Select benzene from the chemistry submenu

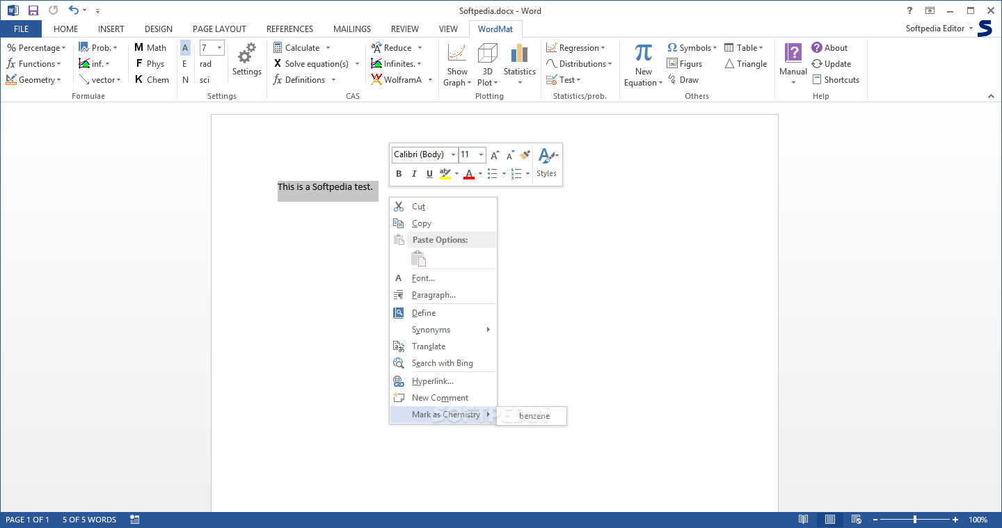pos(534,416)
